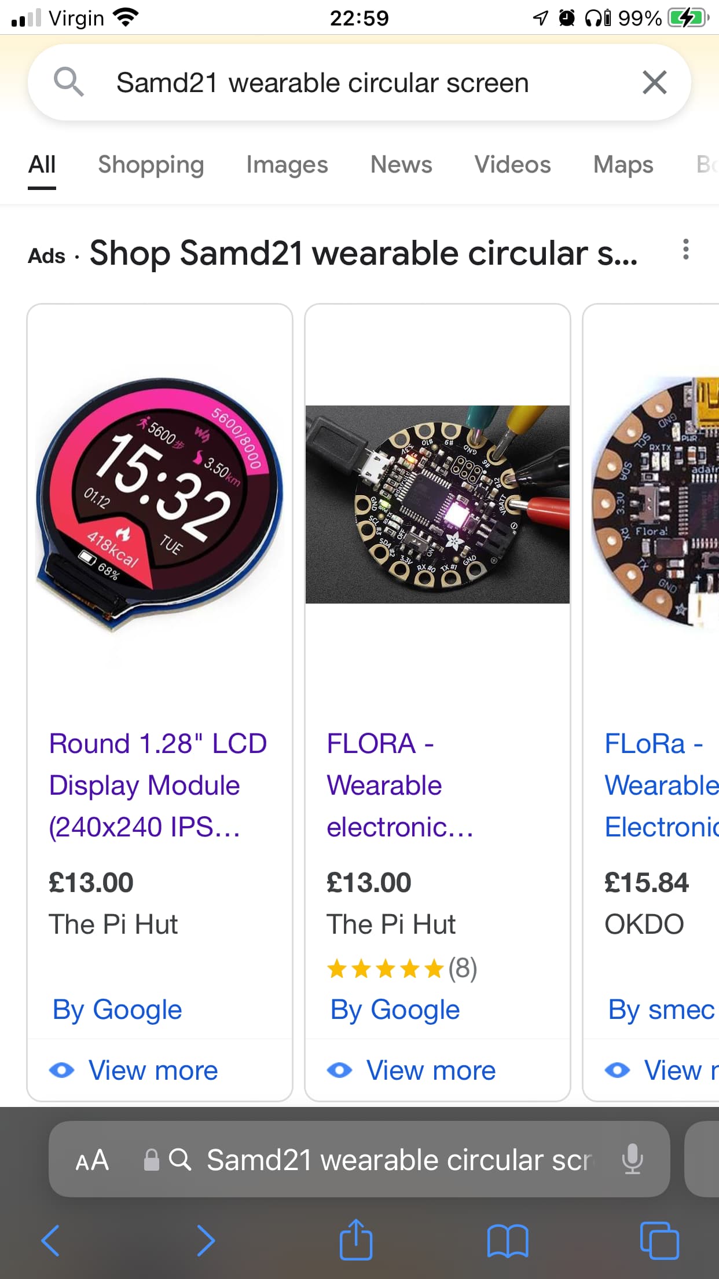Tap the FLORA board product photo
Screen dimensions: 719x1279
pos(438,504)
